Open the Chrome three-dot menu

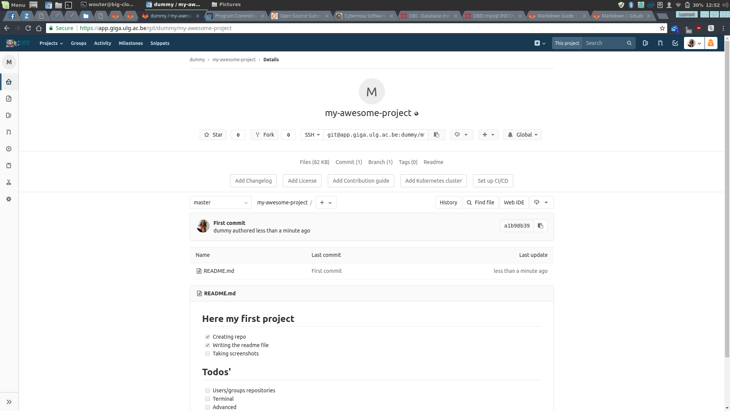pos(723,28)
